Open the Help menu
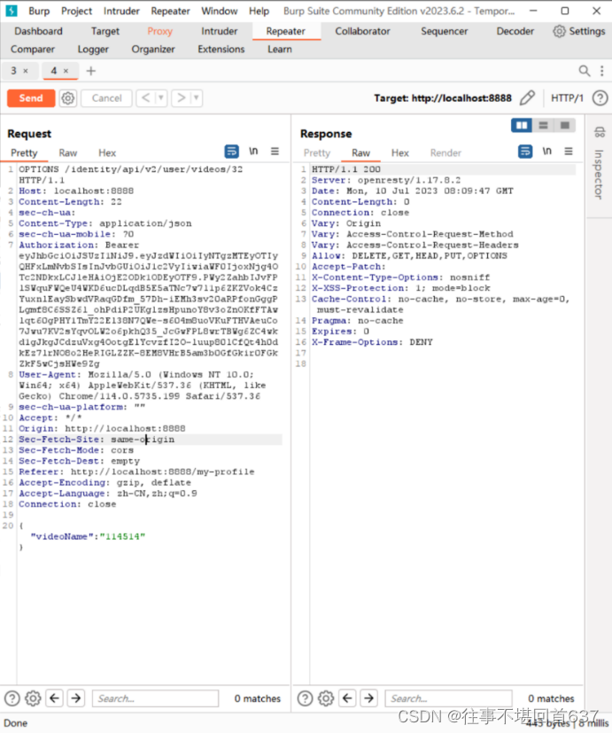Viewport: 612px width, 733px height. point(259,11)
